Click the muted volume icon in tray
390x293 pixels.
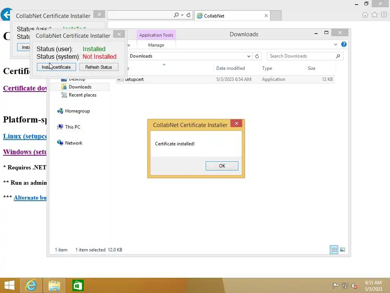coord(354,286)
